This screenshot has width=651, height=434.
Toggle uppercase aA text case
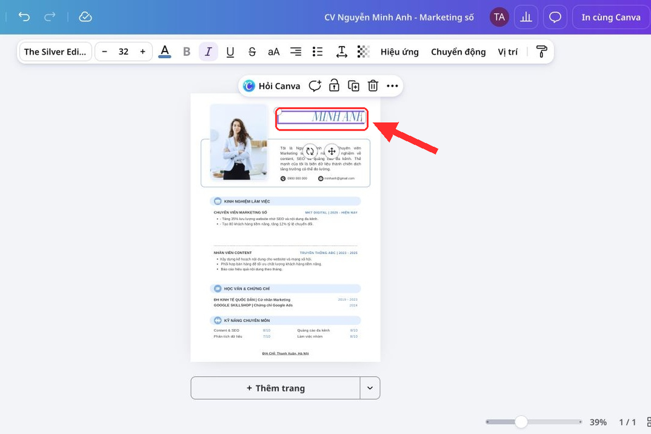274,52
